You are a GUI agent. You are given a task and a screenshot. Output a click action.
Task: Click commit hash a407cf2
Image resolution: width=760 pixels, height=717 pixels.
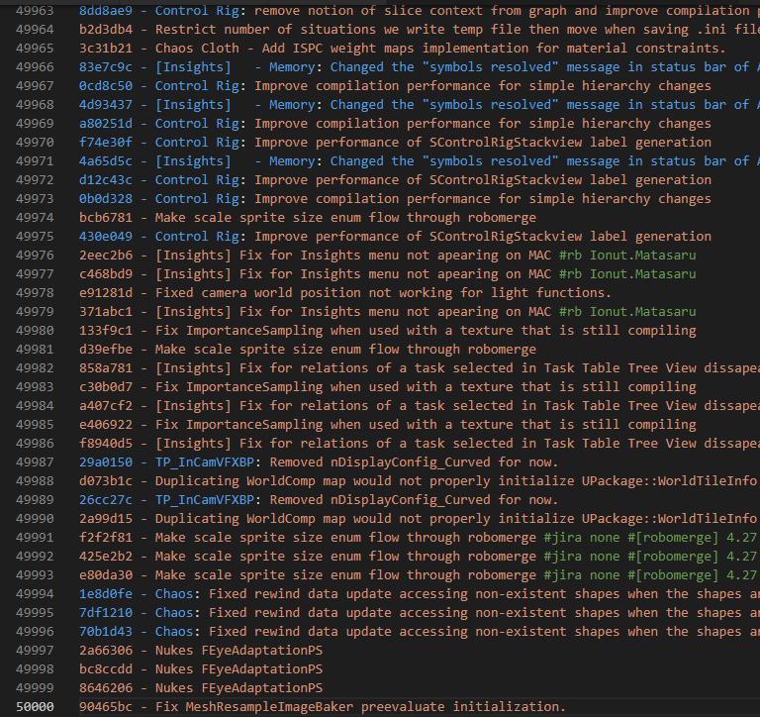(106, 406)
